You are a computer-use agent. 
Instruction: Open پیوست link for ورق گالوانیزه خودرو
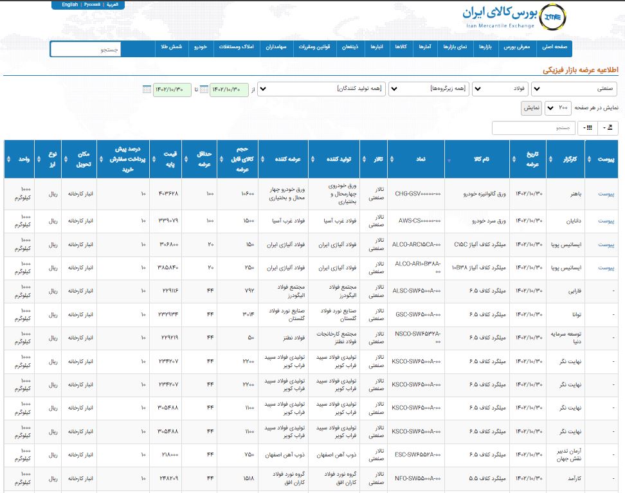[x=606, y=193]
